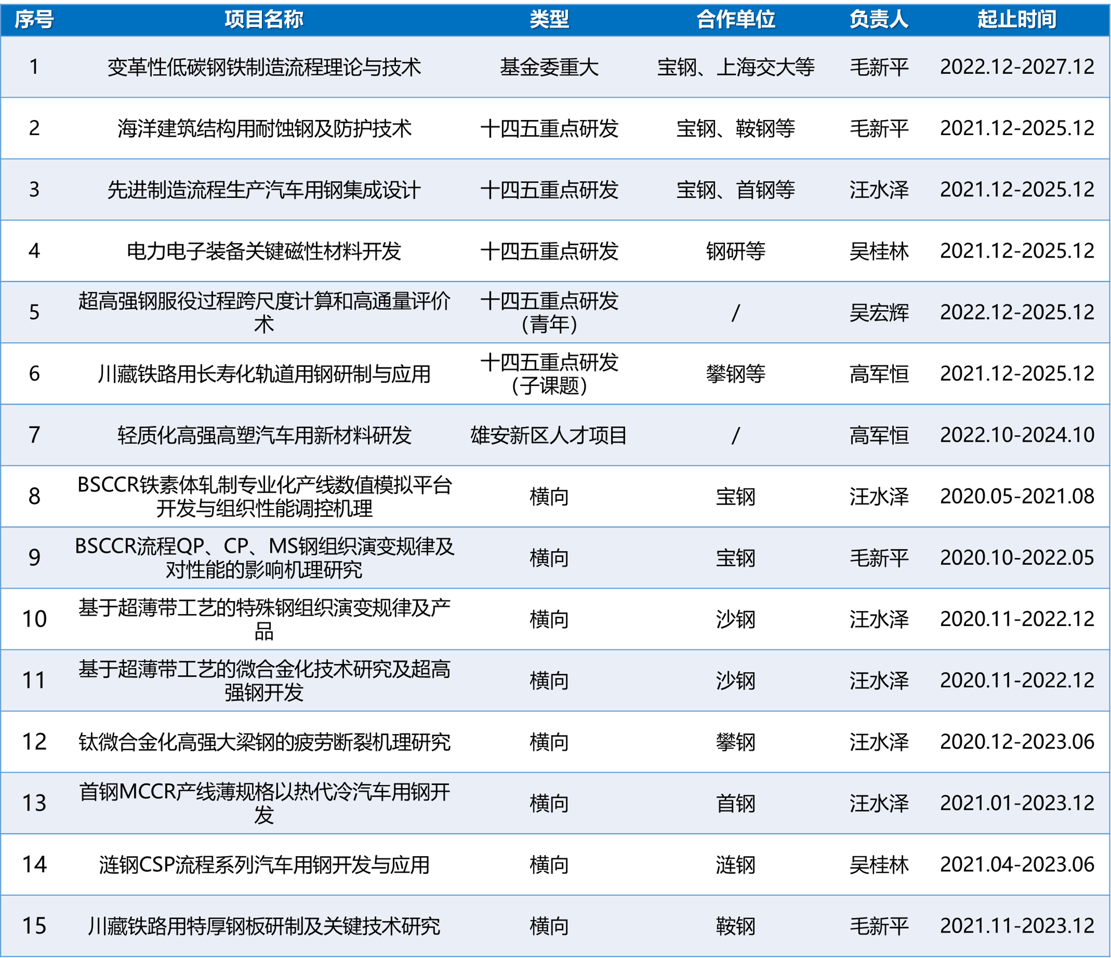Click cell 宝钢、上海交大等

coord(735,67)
